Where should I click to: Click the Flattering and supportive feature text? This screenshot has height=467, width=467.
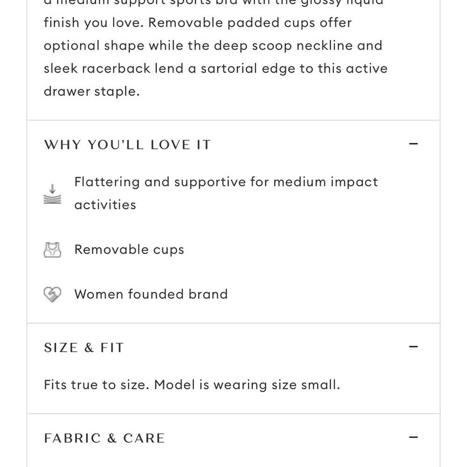pos(226,193)
